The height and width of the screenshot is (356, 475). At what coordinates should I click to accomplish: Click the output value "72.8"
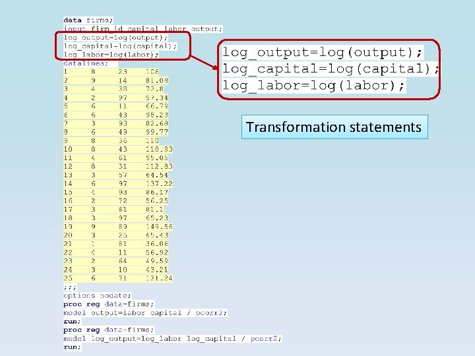pos(154,89)
